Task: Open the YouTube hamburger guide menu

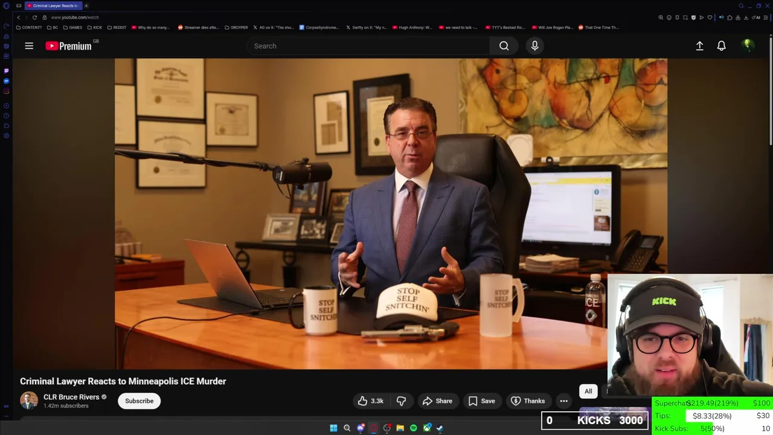Action: click(29, 46)
